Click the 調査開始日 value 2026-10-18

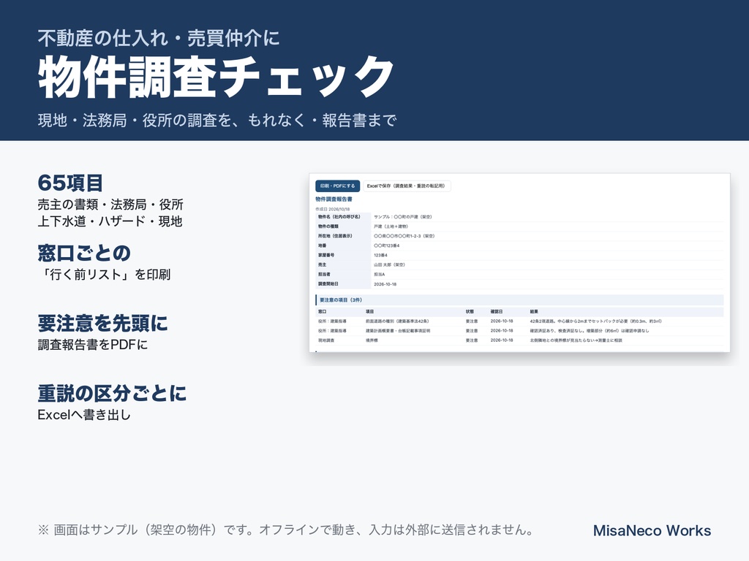(385, 284)
